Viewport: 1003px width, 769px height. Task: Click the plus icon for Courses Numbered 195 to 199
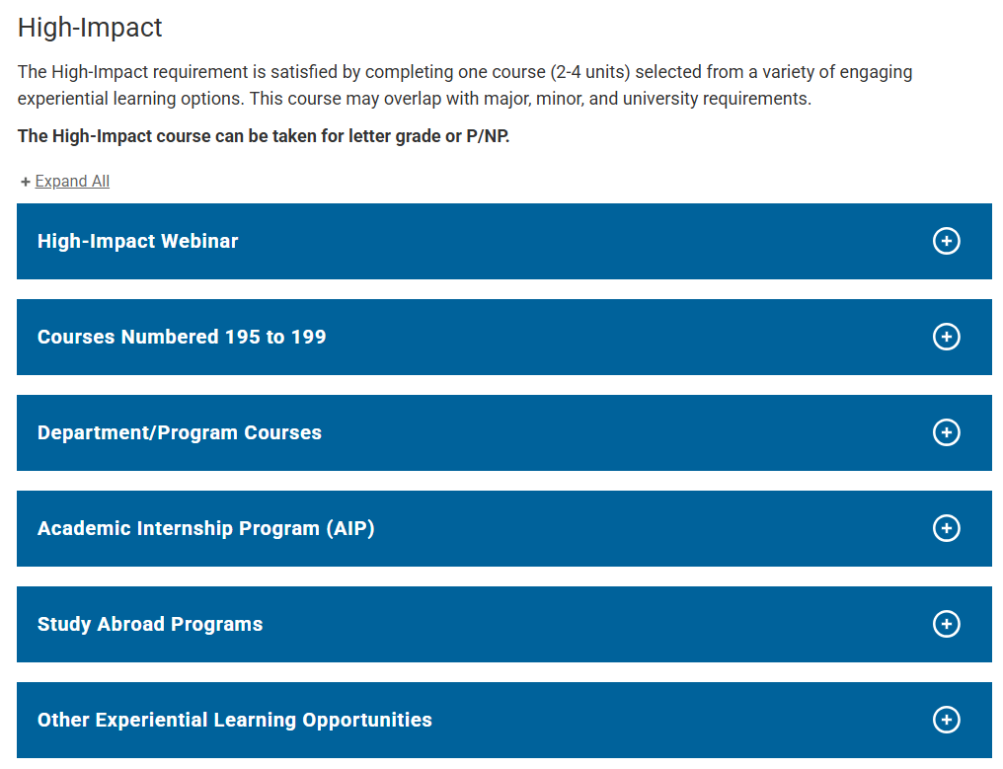click(x=946, y=337)
